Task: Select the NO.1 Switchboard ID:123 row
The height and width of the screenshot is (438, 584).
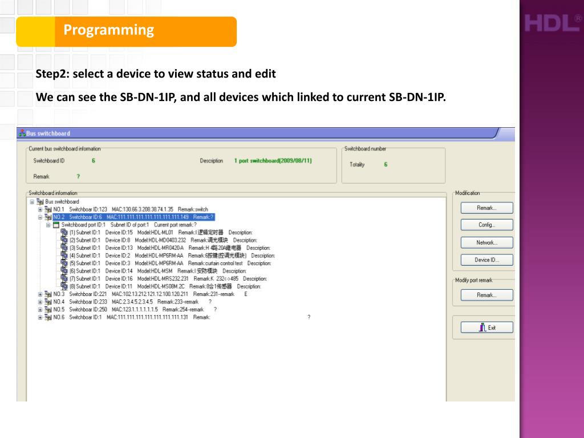Action: click(x=131, y=210)
